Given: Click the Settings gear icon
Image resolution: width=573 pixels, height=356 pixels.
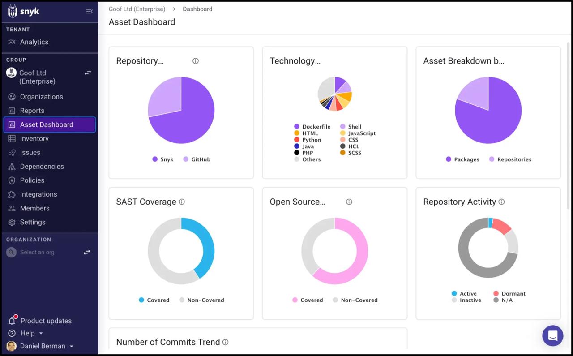Looking at the screenshot, I should 12,222.
